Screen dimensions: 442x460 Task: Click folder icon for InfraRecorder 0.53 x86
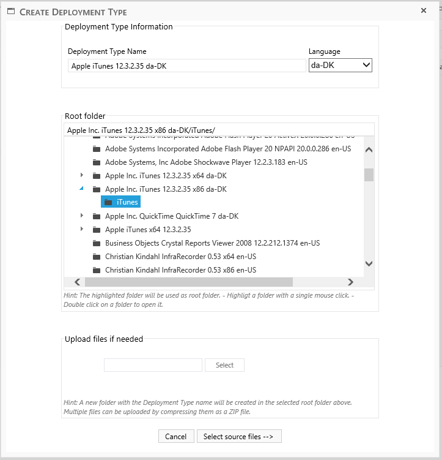[x=96, y=270]
